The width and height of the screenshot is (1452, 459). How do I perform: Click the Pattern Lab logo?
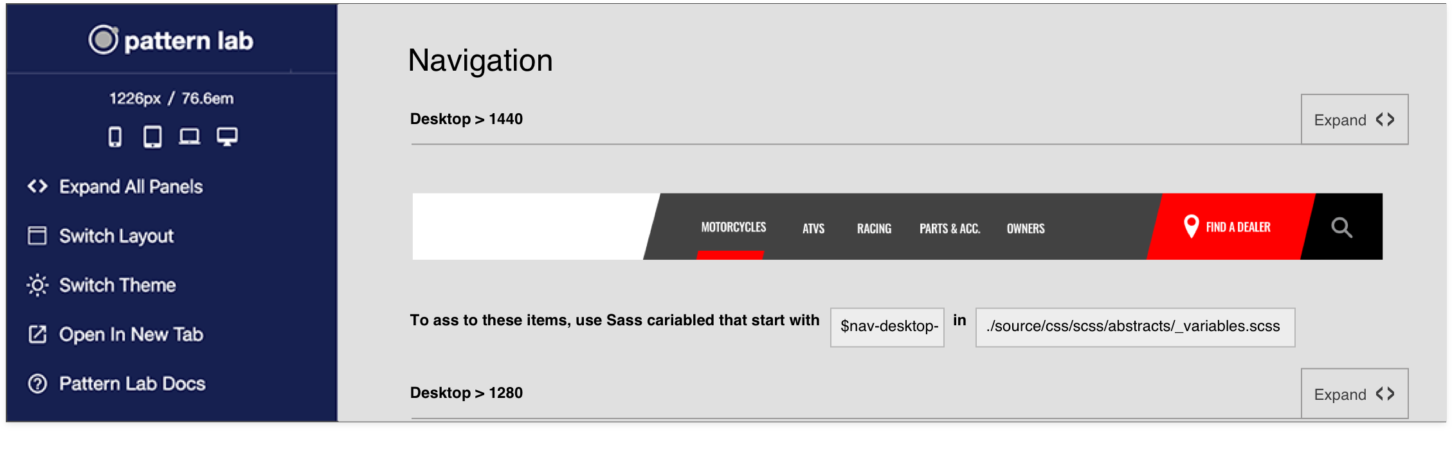coord(171,40)
